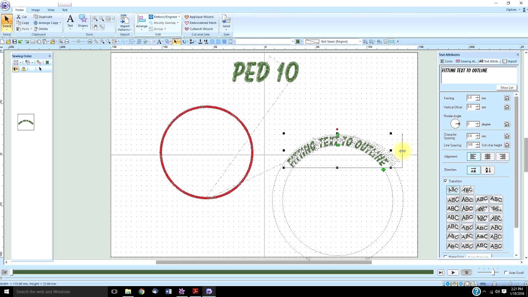Click the Zoom In magnifier in Tools group
Image resolution: width=528 pixels, height=297 pixels.
[x=95, y=19]
